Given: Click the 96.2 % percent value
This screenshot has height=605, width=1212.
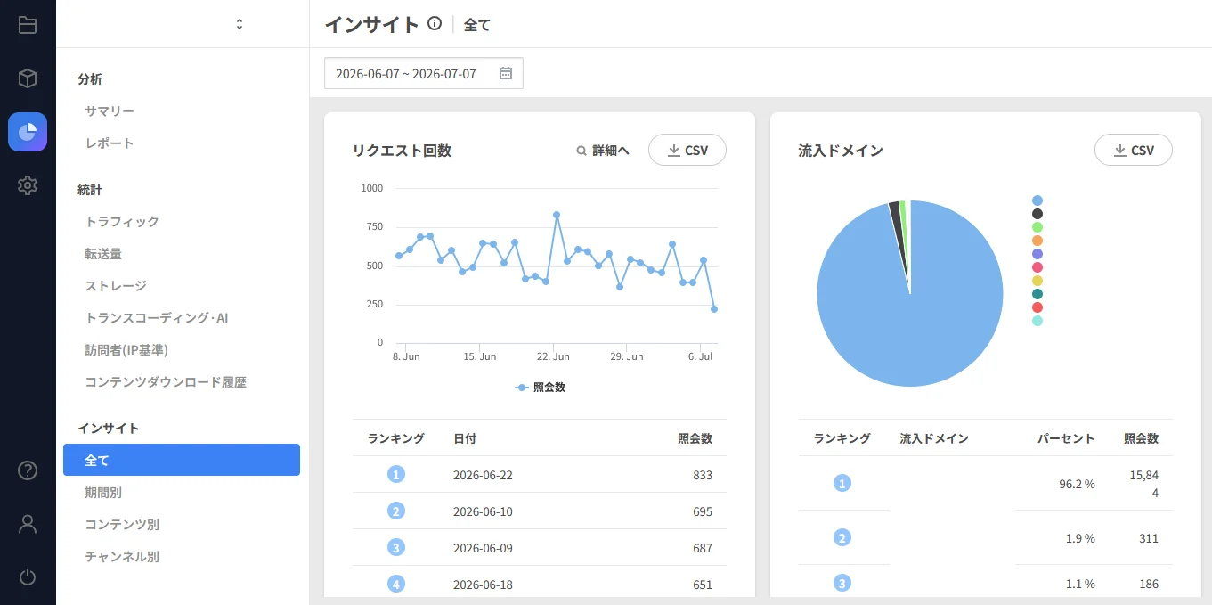Looking at the screenshot, I should [1077, 484].
